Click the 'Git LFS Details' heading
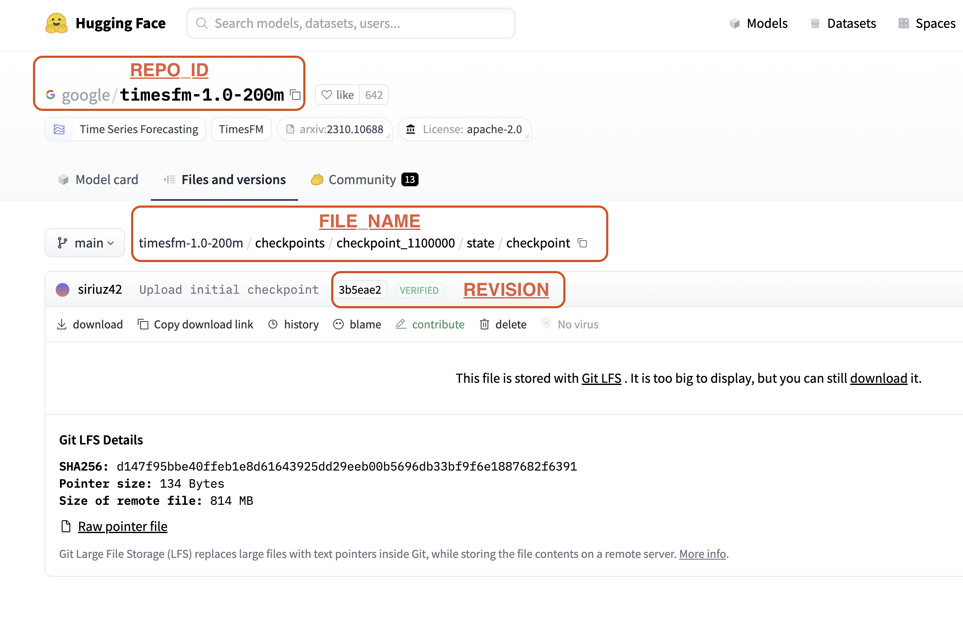 pos(101,440)
